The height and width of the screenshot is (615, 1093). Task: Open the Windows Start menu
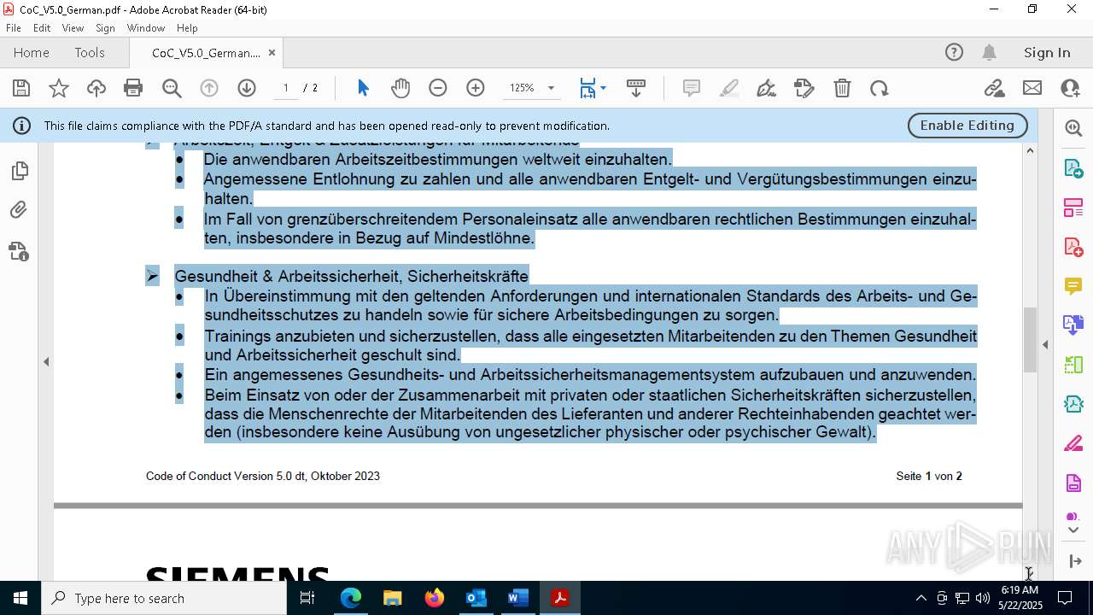[x=20, y=598]
